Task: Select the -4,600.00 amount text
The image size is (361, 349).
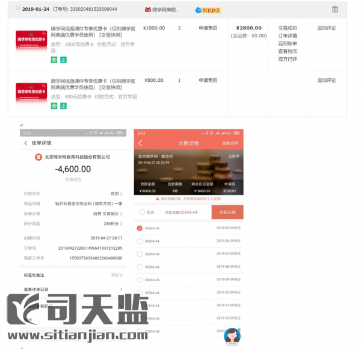Action: (x=73, y=169)
